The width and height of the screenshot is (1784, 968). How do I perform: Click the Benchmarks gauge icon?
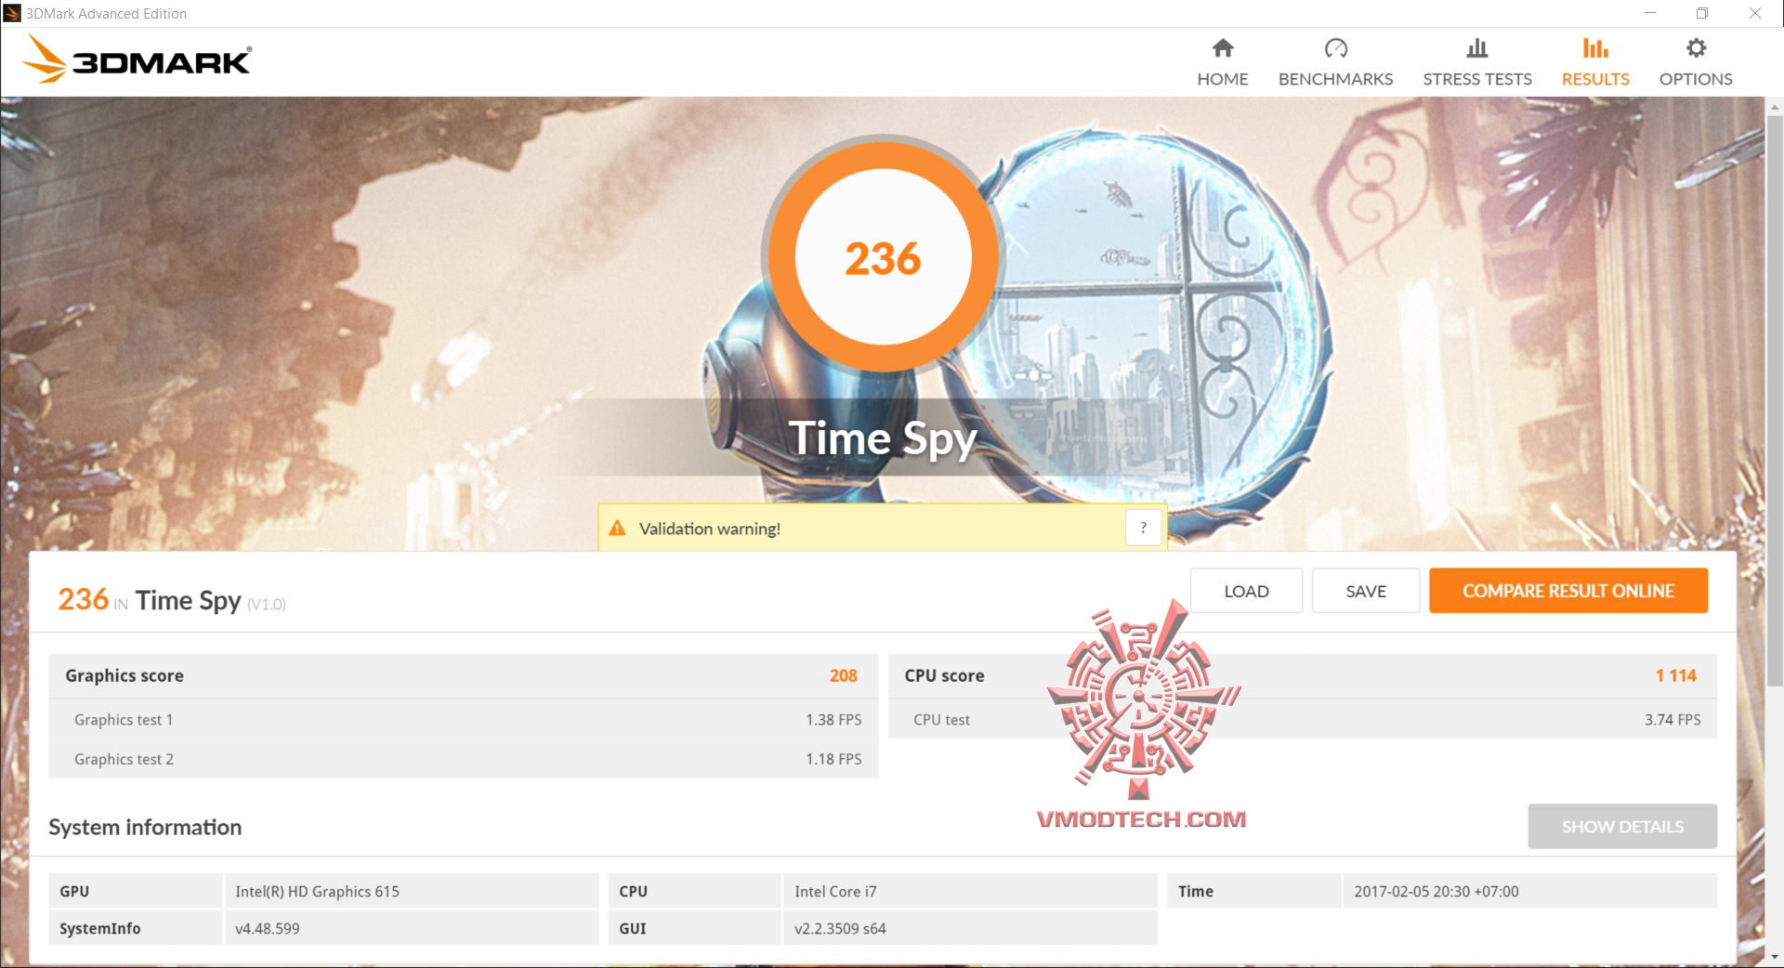click(x=1335, y=47)
